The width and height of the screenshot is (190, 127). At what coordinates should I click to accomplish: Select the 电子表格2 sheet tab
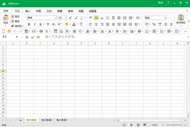click(x=47, y=120)
